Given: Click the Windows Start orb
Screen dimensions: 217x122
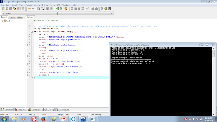Looking at the screenshot, I should coord(4,119).
